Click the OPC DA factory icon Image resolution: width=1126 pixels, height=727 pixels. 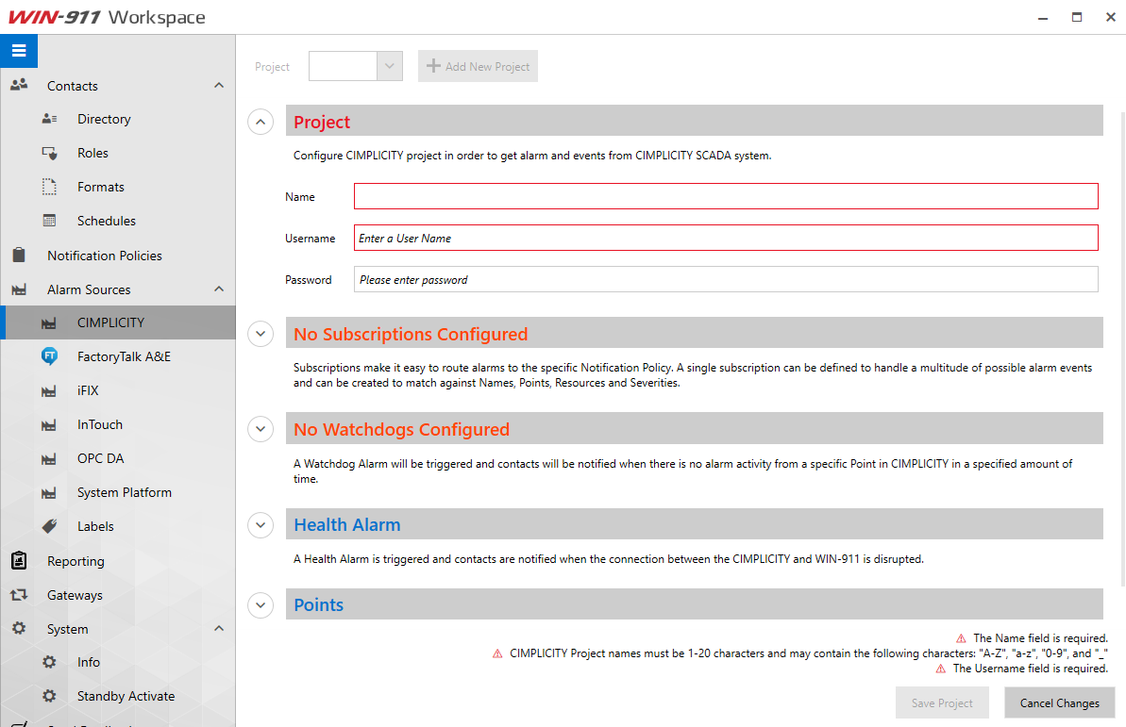(49, 459)
